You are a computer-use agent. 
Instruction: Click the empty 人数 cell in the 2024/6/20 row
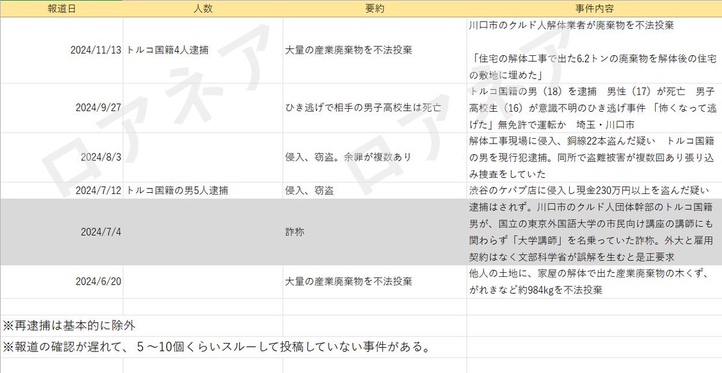(x=203, y=282)
